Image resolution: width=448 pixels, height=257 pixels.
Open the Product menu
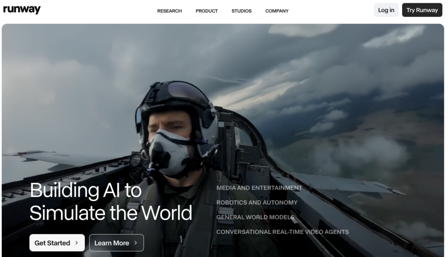[206, 11]
